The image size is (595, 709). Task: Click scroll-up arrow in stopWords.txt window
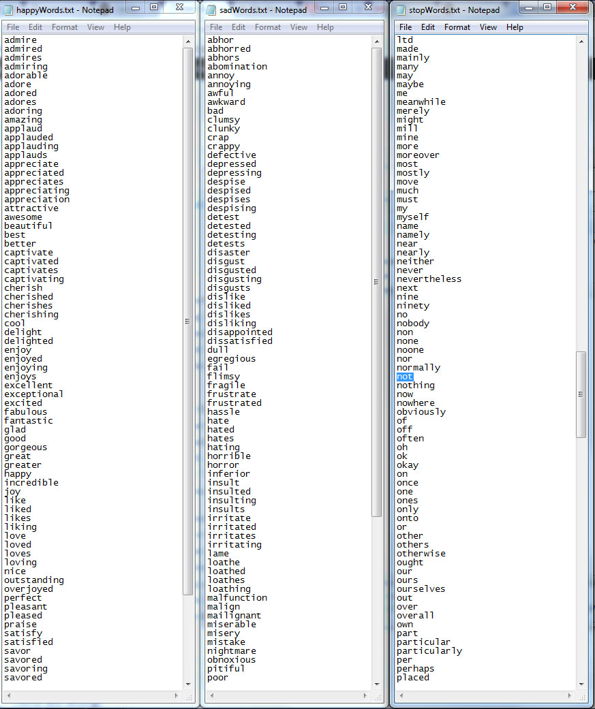pos(581,41)
